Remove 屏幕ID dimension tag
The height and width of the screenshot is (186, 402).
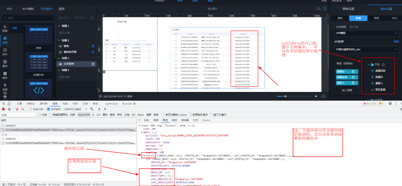click(x=353, y=72)
